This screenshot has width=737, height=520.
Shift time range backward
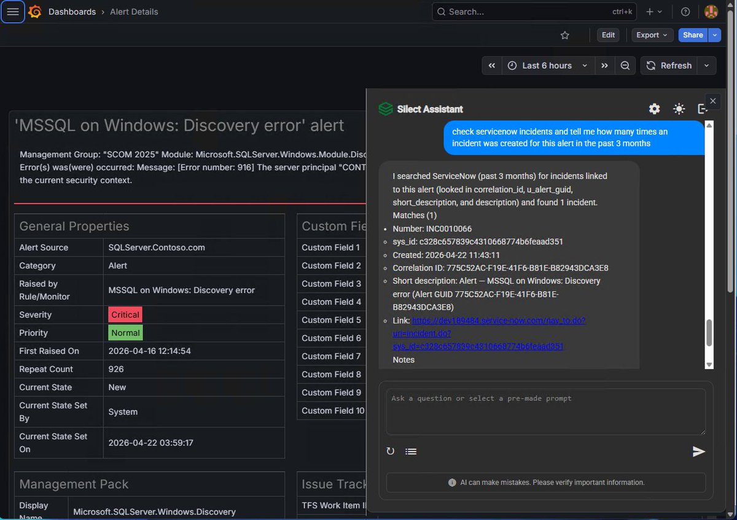pyautogui.click(x=492, y=66)
